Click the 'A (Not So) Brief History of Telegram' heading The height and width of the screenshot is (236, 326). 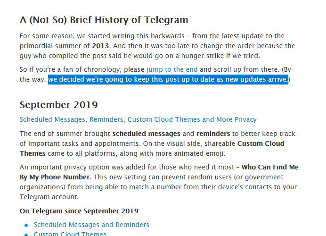point(104,20)
